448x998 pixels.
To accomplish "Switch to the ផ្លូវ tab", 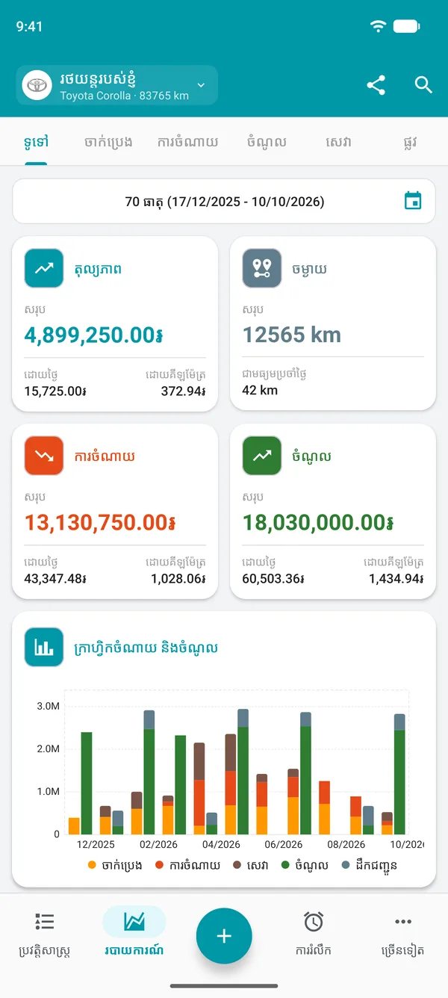I will tap(409, 142).
